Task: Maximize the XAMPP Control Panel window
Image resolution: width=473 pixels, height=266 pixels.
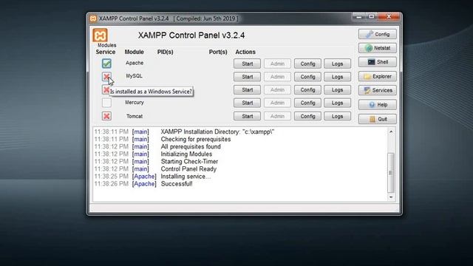Action: [372, 17]
